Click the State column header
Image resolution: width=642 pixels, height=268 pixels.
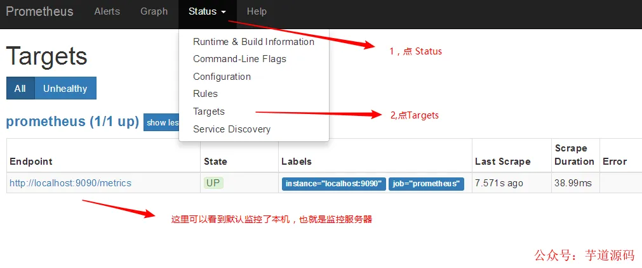pos(215,162)
